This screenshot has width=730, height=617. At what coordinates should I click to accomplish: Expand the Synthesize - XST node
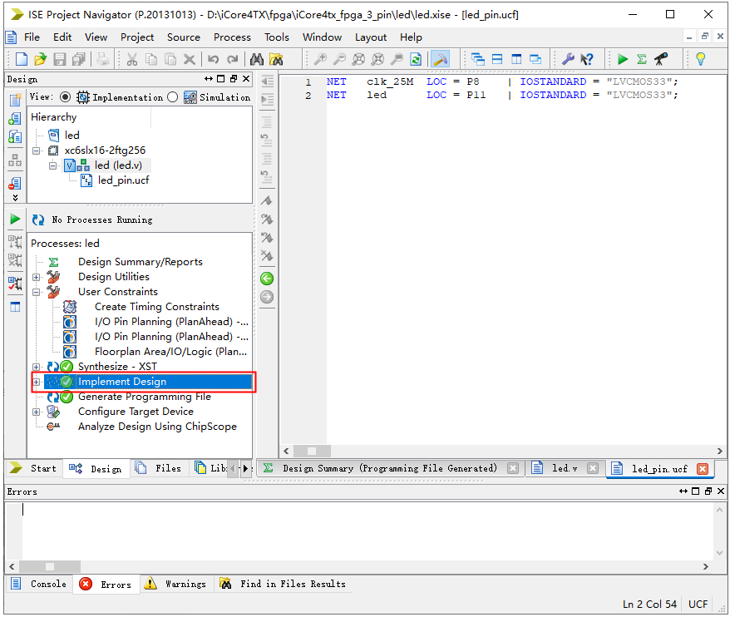(x=36, y=367)
